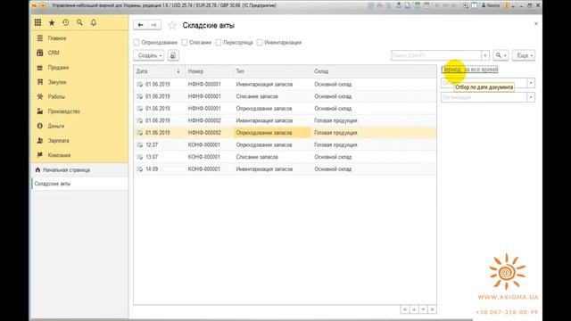571x321 pixels.
Task: Click into the search input field
Action: pos(436,55)
